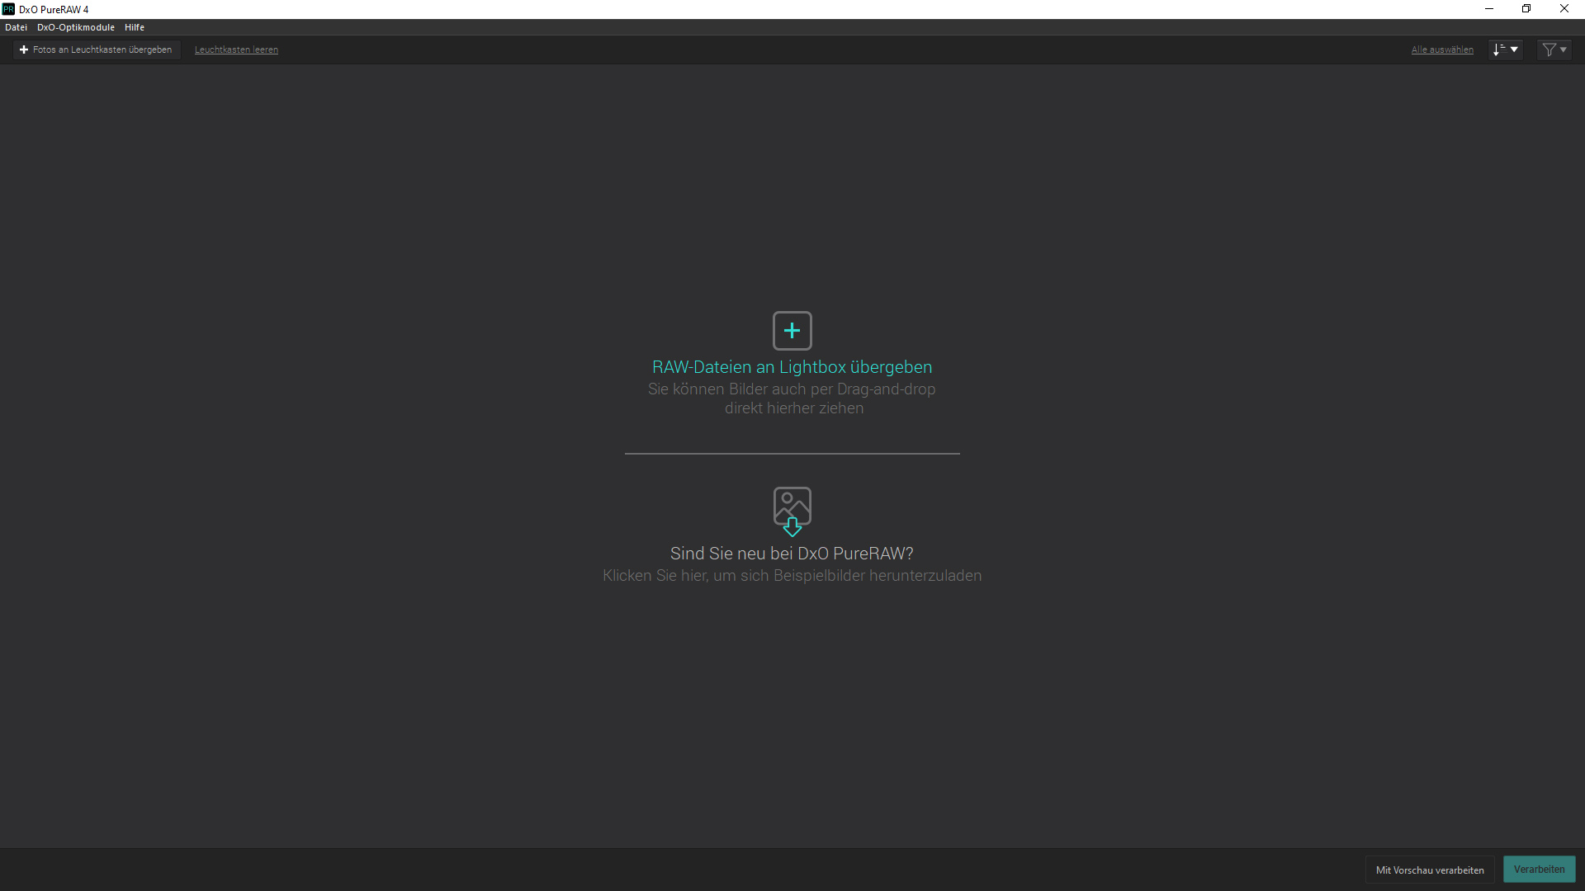
Task: Open the Datei menu
Action: (x=16, y=27)
